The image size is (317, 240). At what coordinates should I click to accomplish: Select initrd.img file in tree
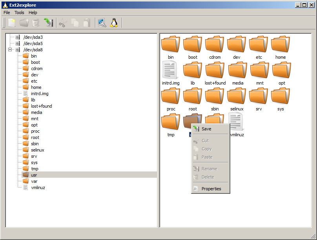tap(40, 94)
